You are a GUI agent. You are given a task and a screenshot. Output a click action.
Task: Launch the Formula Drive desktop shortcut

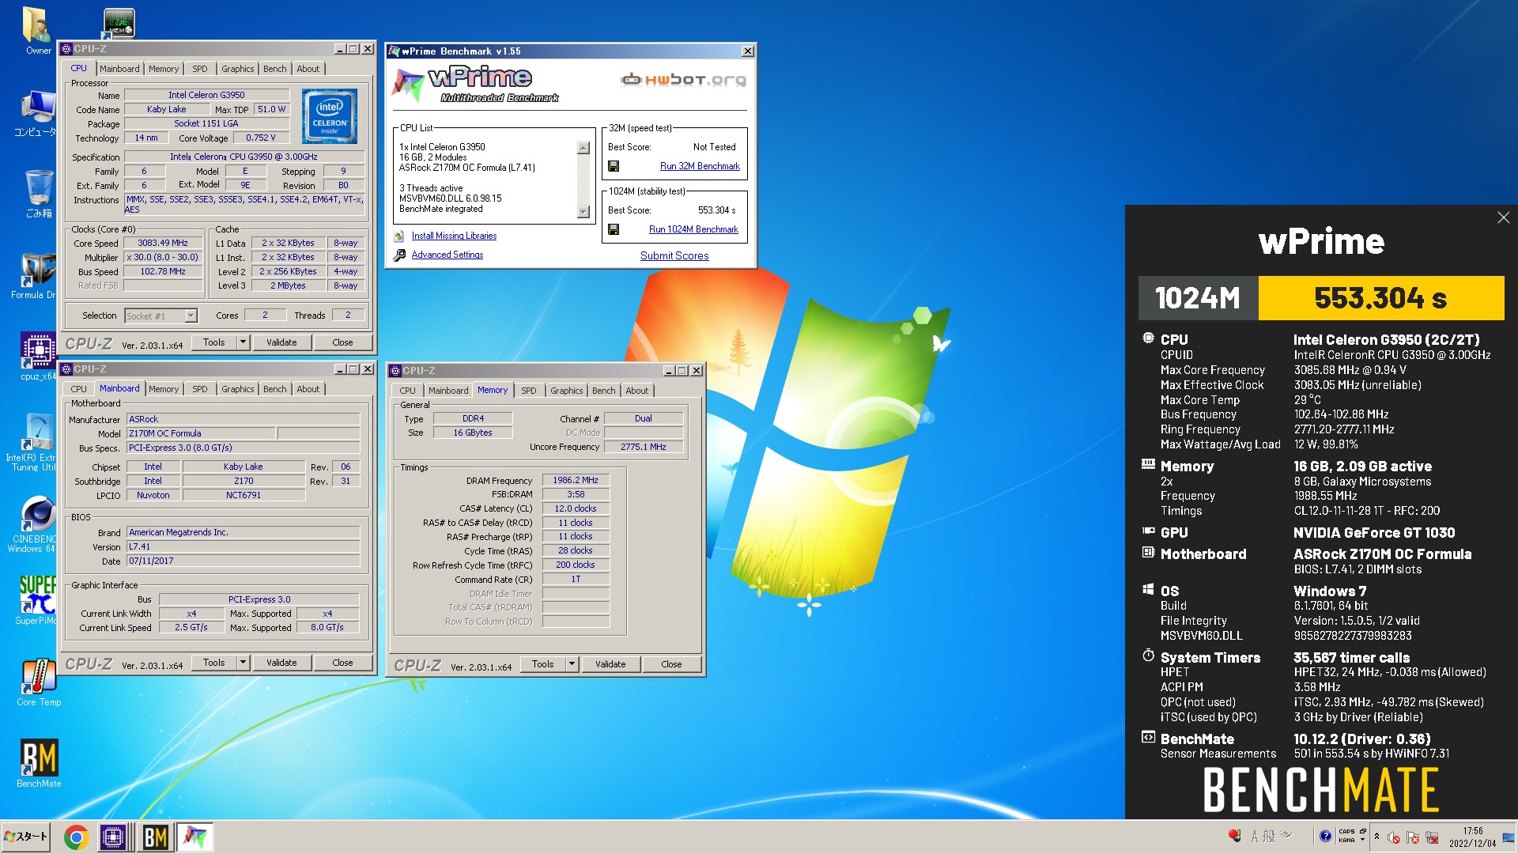tap(37, 275)
